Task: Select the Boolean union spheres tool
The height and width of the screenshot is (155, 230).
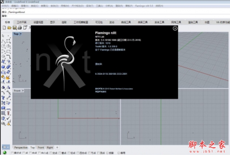Action: point(8,67)
